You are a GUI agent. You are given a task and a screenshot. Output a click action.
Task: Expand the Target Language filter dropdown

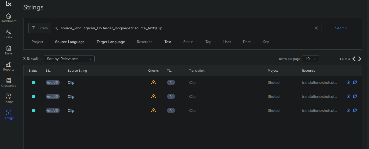click(113, 42)
